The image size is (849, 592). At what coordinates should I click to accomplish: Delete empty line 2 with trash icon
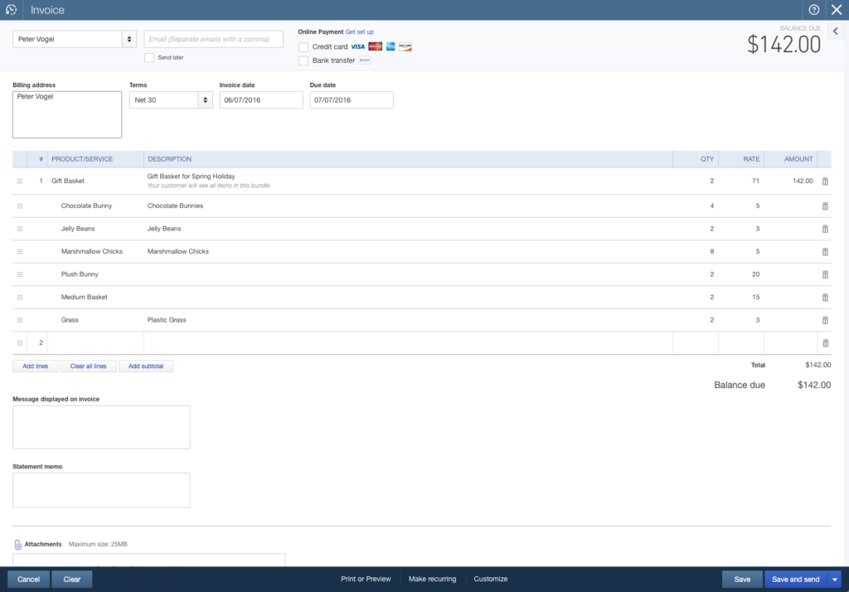825,343
